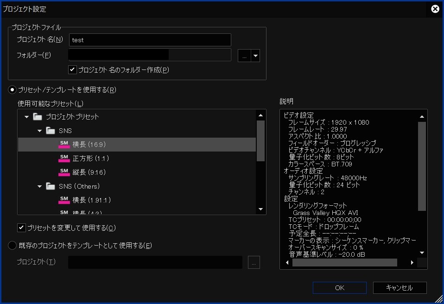Uncheck プリセットを変更して使用する checkbox

click(21, 228)
